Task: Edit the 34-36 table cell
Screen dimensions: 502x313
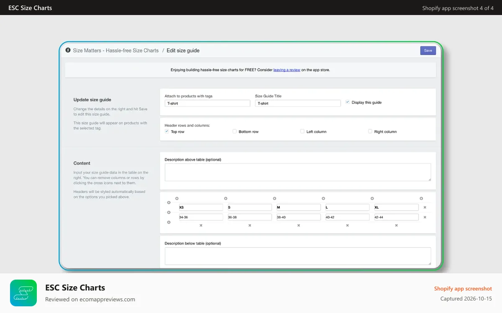Action: coord(201,217)
